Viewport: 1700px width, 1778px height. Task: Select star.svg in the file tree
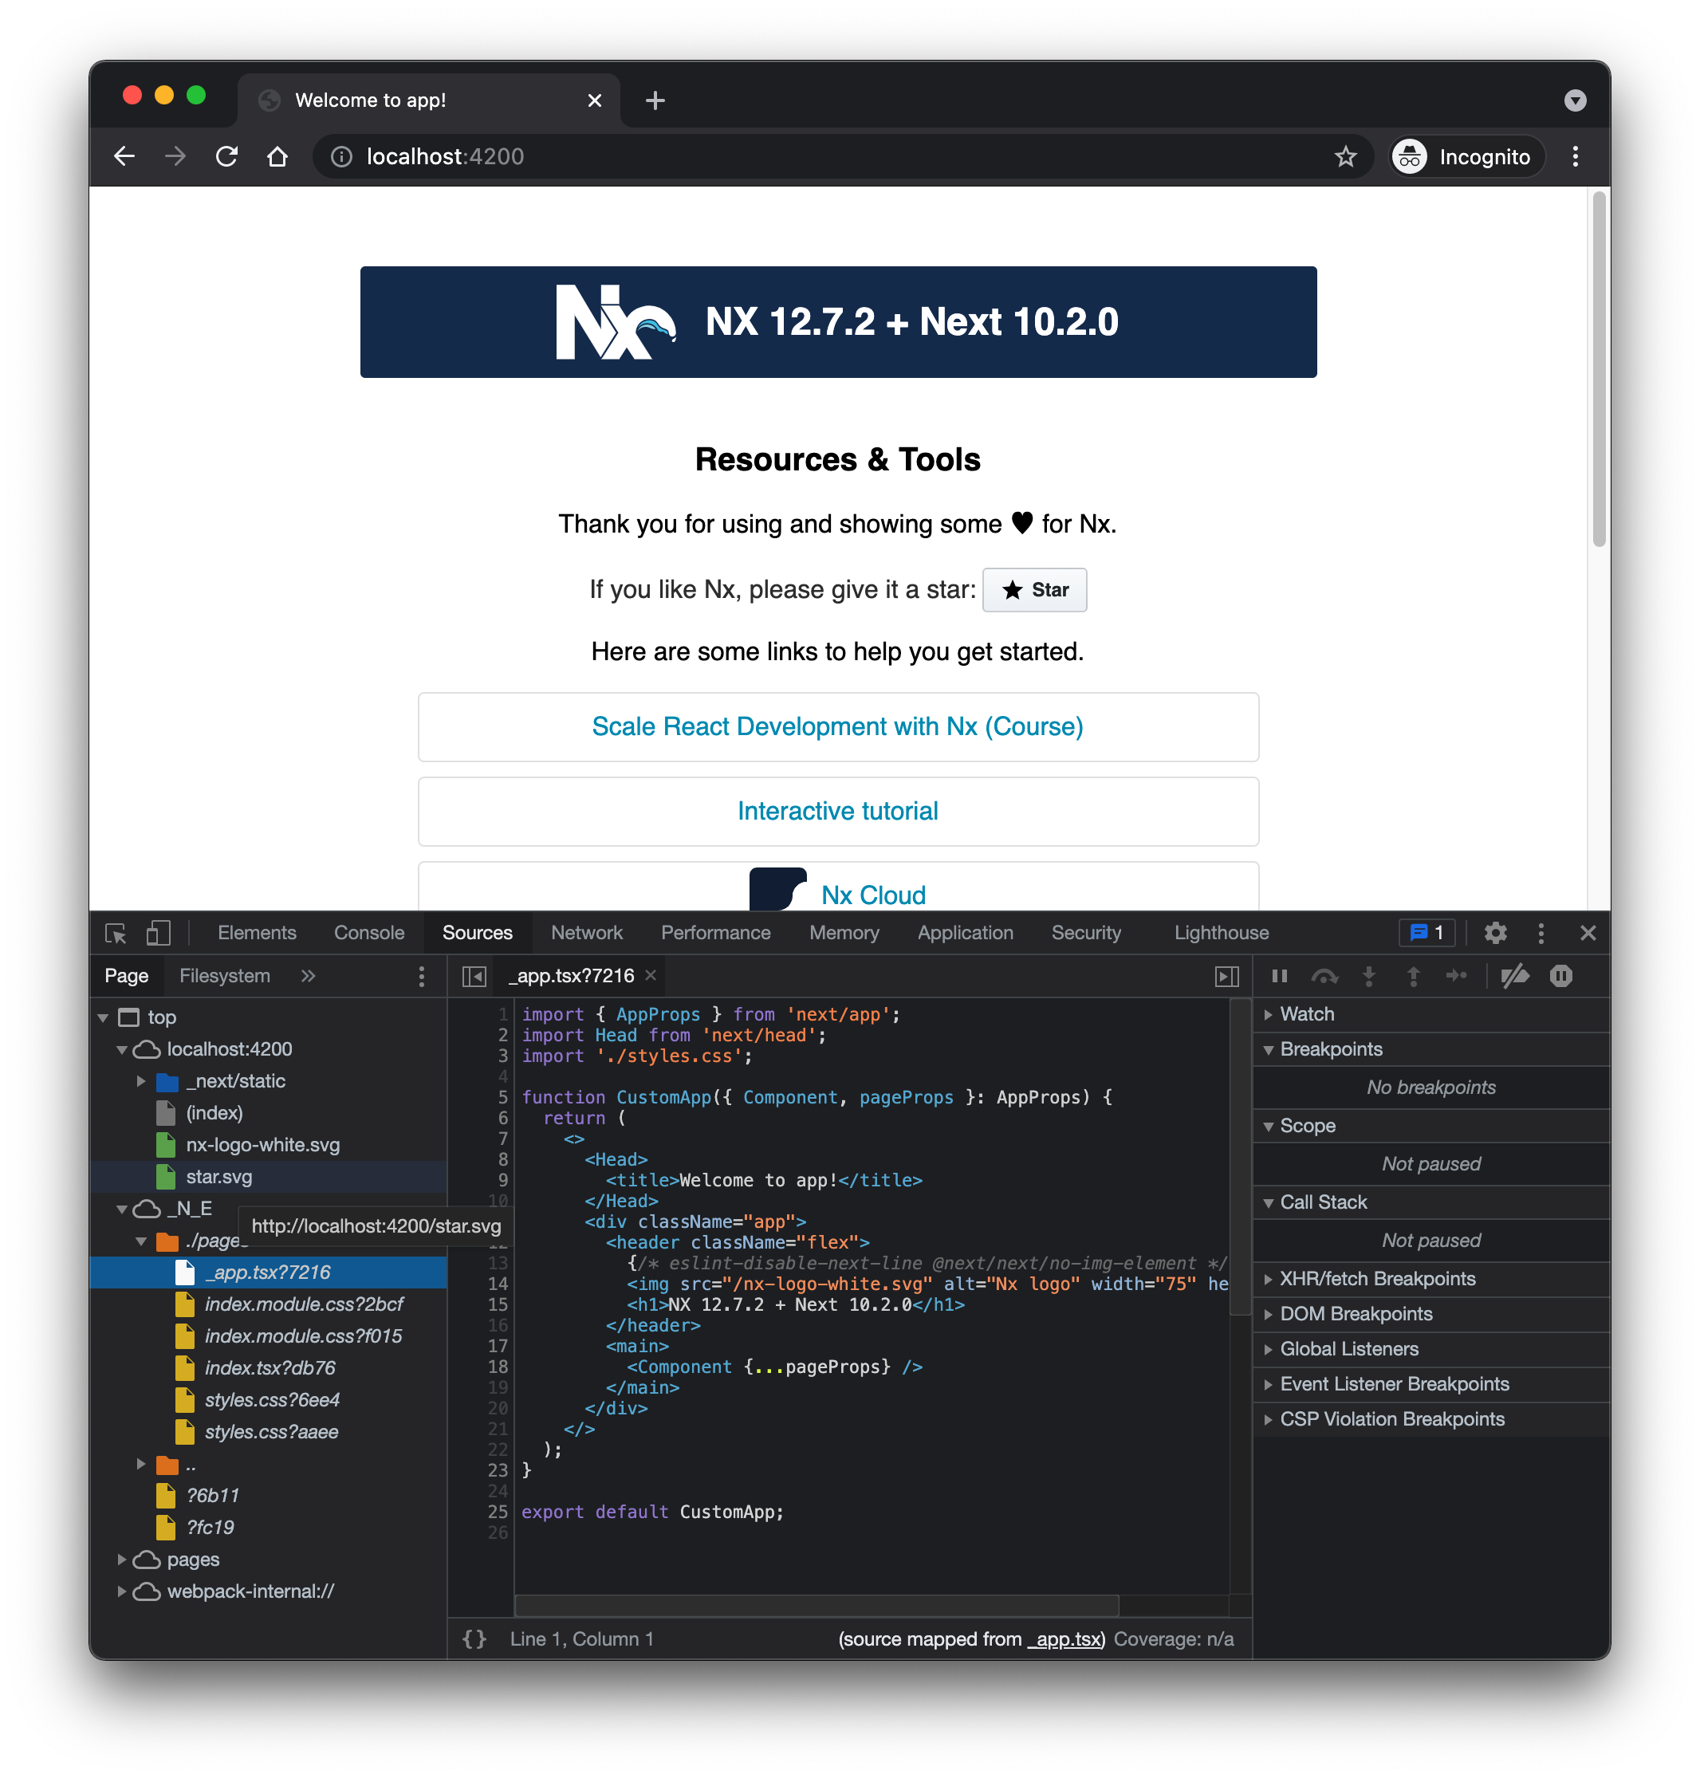pos(220,1177)
